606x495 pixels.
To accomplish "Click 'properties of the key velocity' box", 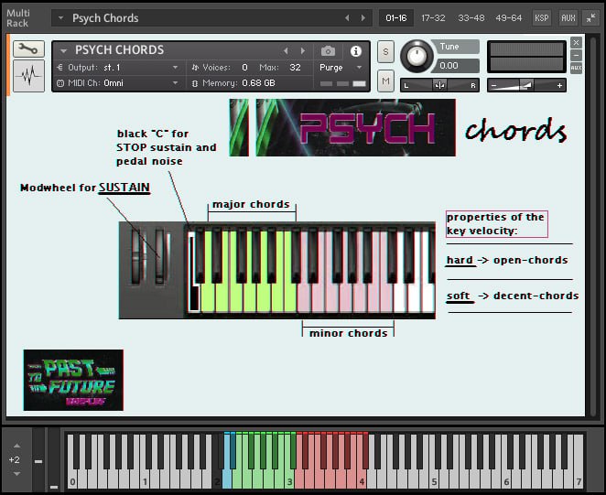I will click(x=497, y=224).
